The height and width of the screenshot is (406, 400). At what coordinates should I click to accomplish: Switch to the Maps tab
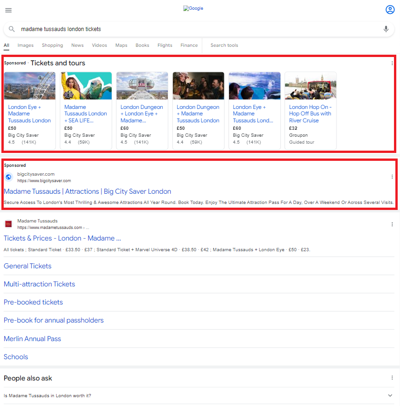tap(121, 45)
